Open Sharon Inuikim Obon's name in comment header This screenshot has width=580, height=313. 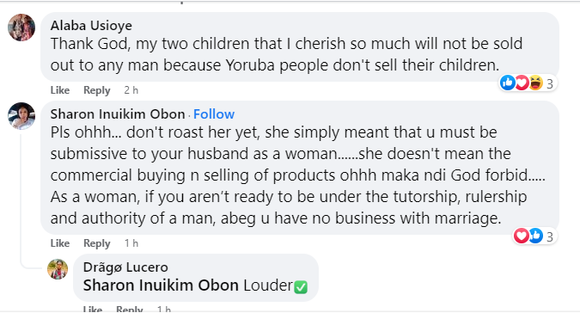[118, 114]
